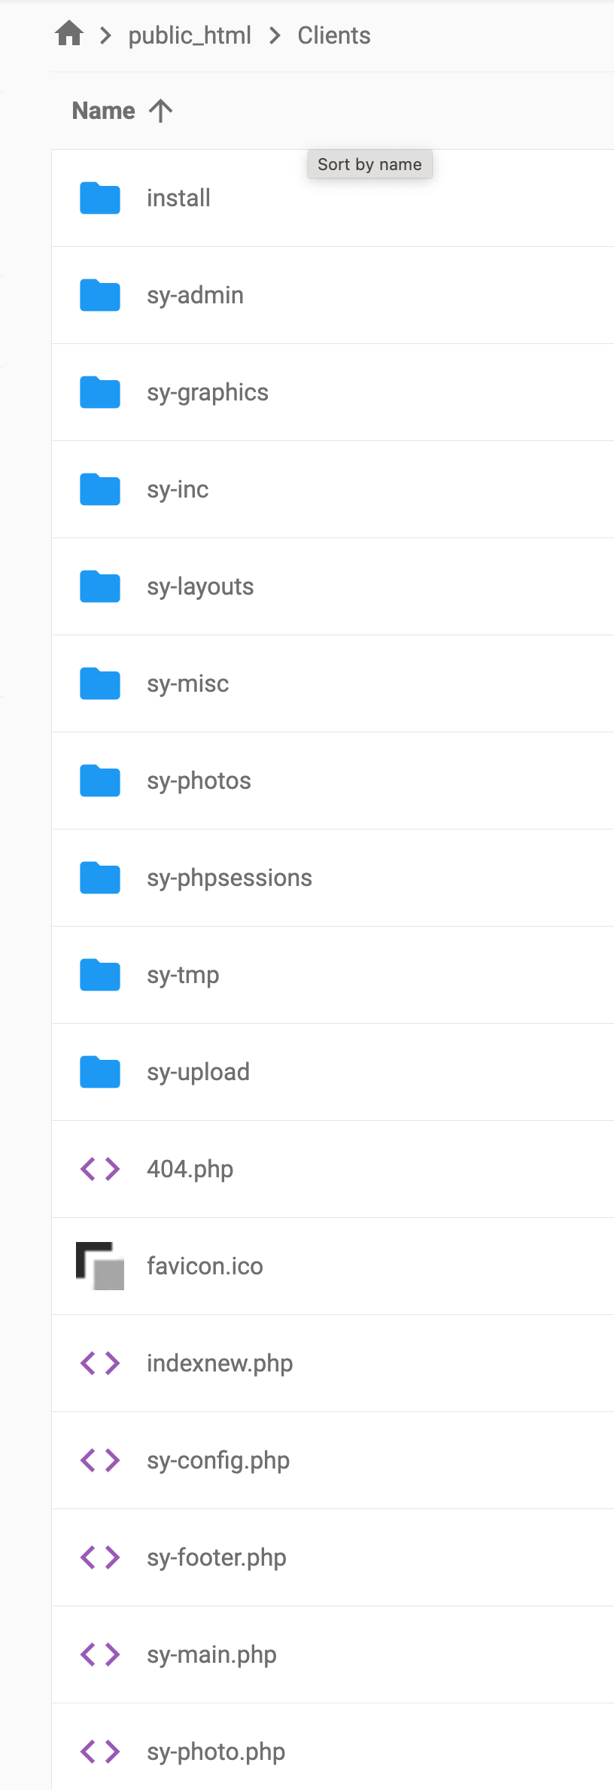
Task: Go to Clients breadcrumb item
Action: 334,35
